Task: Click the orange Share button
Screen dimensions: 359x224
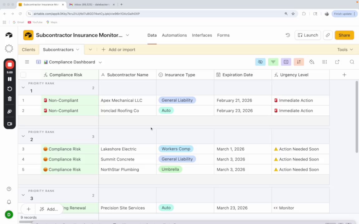Action: coord(344,35)
